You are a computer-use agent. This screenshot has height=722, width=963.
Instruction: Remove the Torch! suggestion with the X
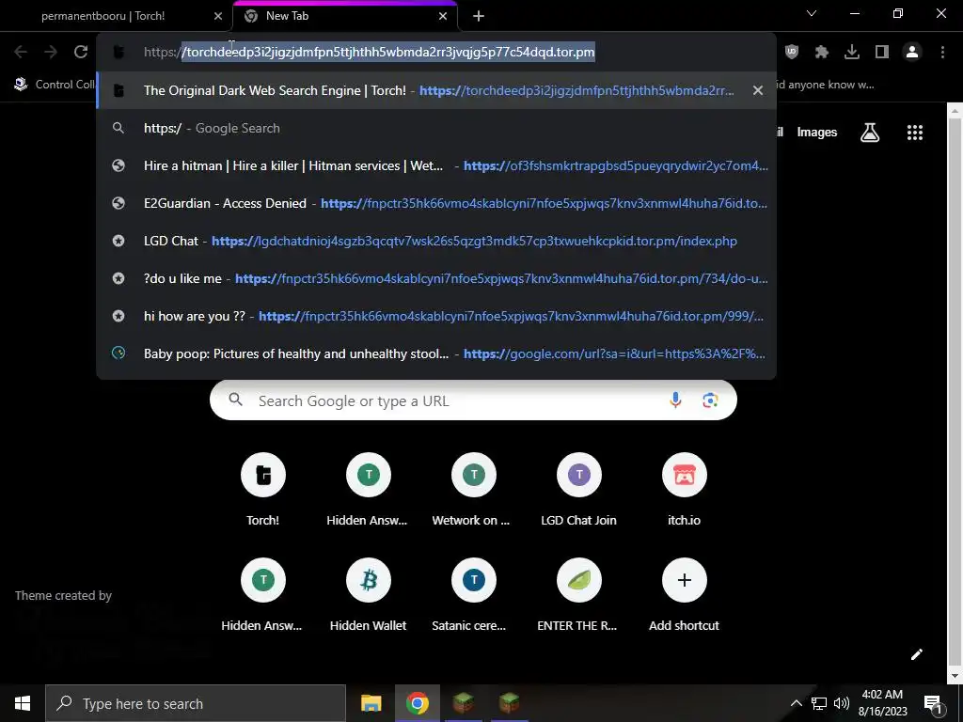pos(758,90)
